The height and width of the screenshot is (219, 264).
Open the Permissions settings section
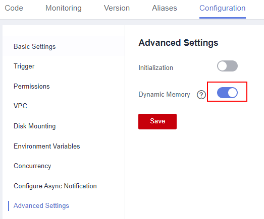point(32,86)
